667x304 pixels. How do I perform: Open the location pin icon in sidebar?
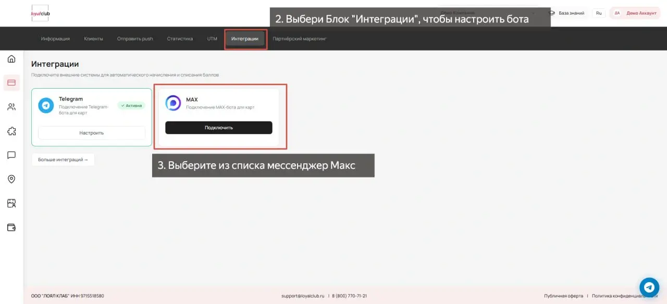(x=11, y=179)
